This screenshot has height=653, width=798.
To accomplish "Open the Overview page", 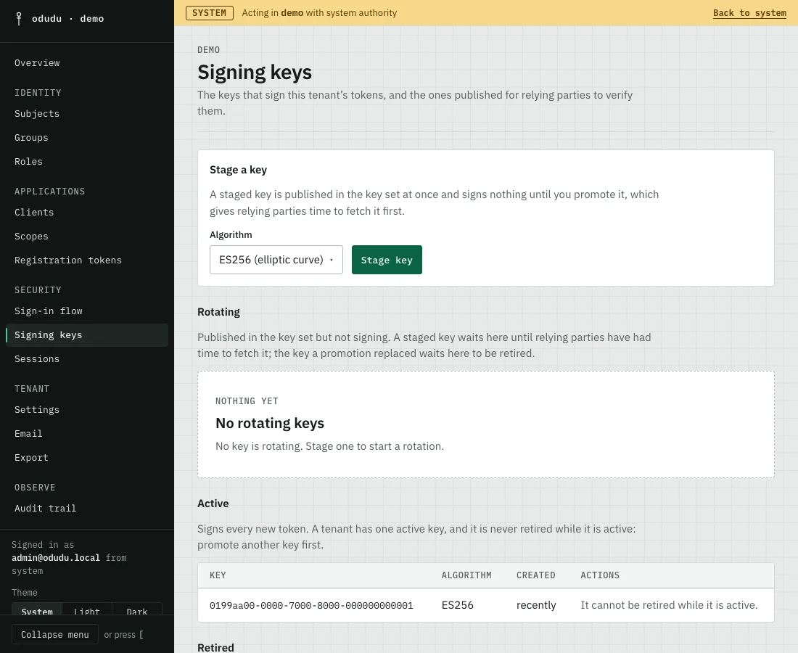I will click(37, 62).
